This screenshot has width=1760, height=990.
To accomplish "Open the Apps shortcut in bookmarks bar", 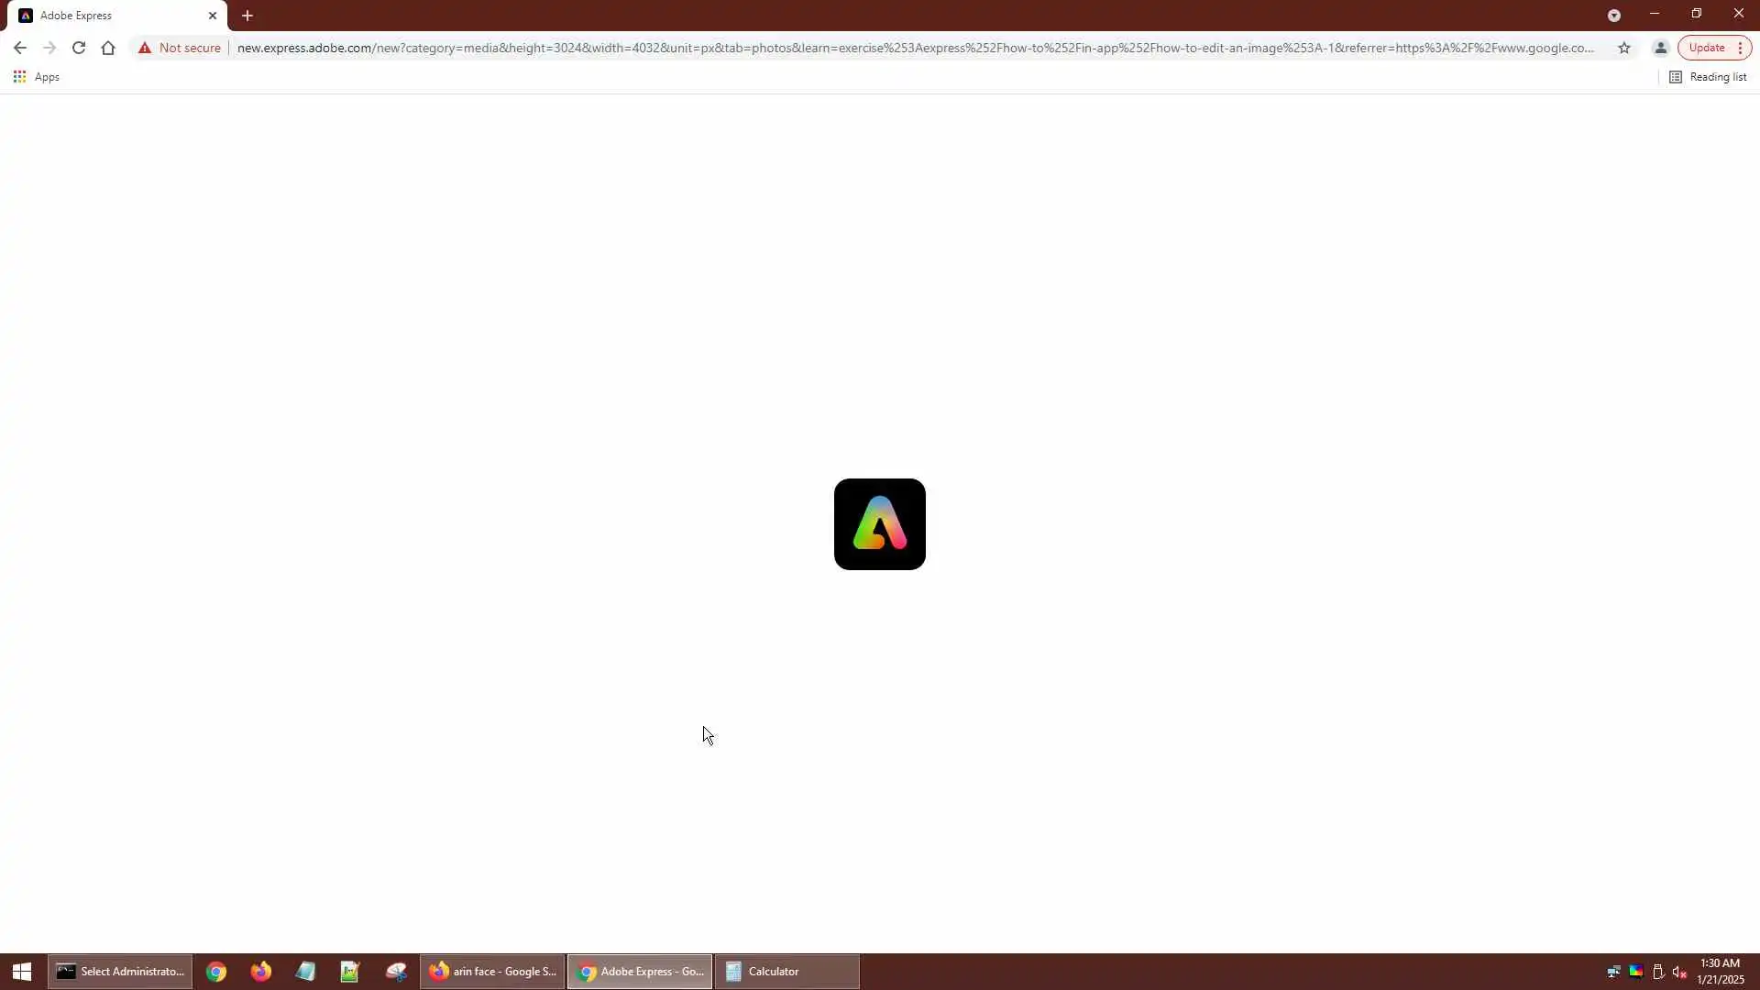I will tap(37, 77).
